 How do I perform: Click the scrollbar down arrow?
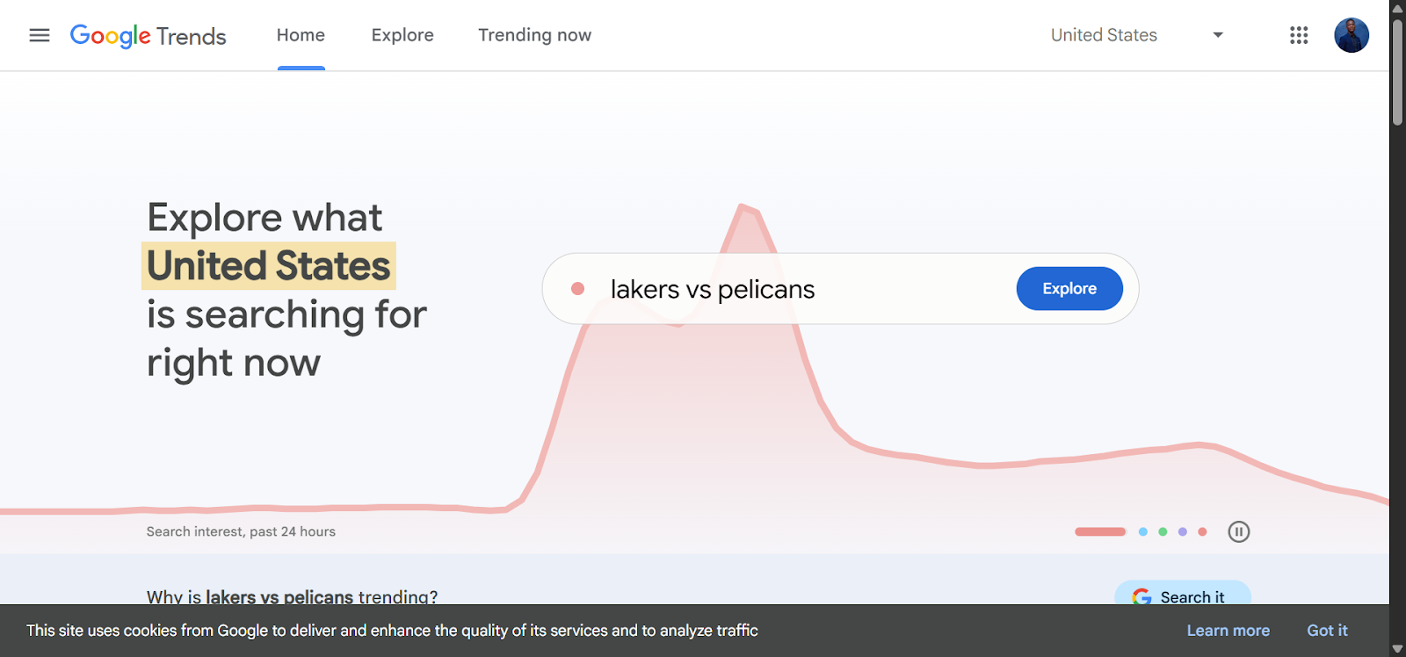(1396, 647)
